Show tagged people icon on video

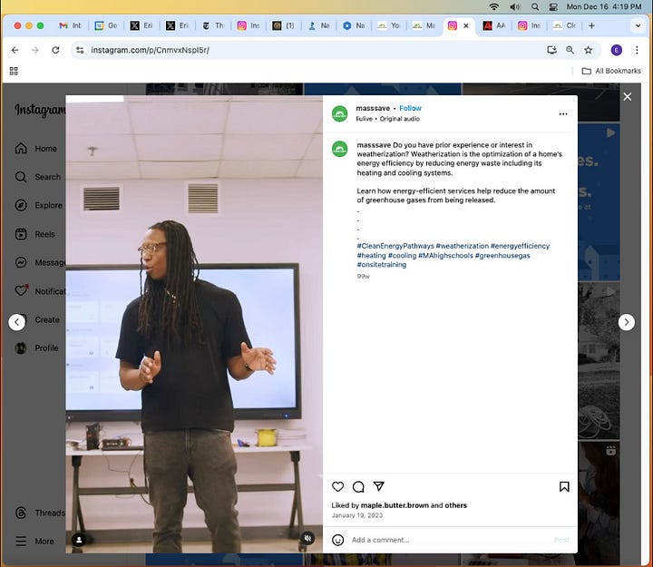[x=79, y=540]
